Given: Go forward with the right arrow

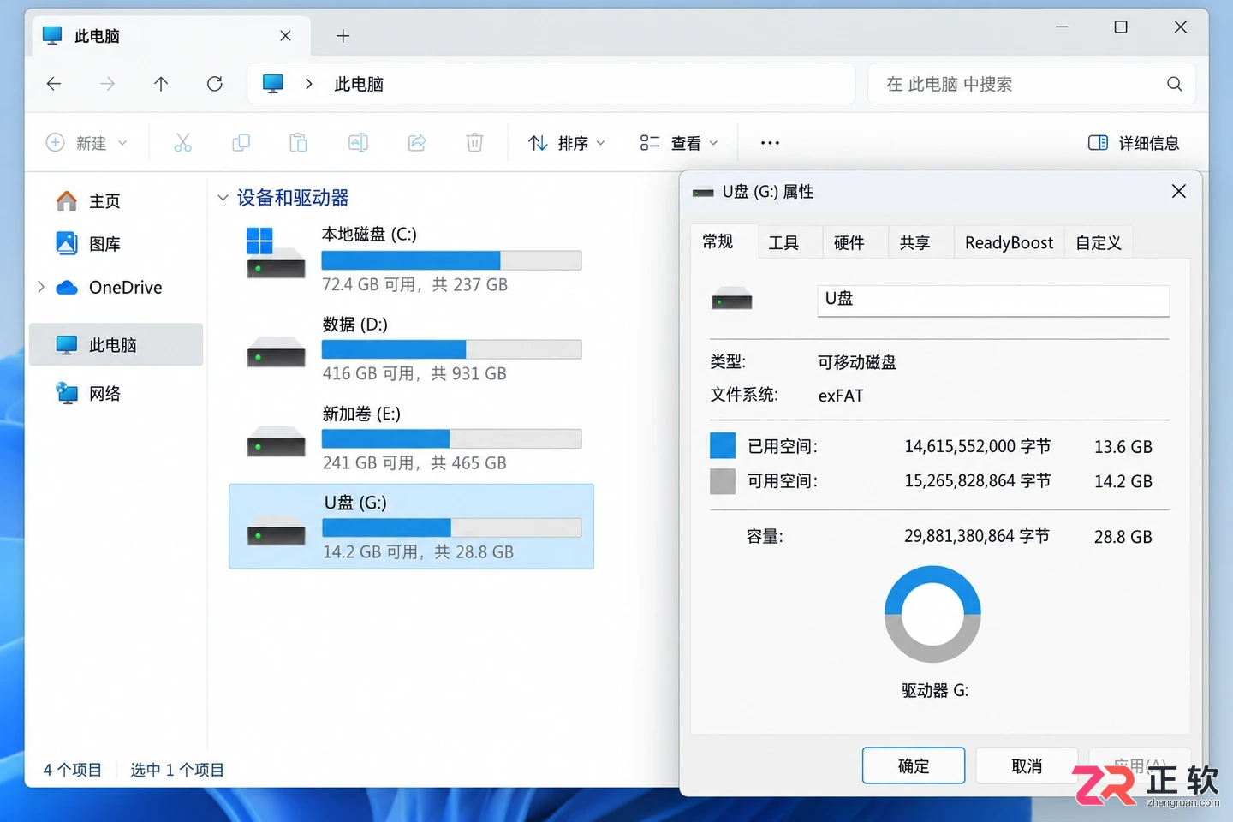Looking at the screenshot, I should tap(107, 84).
